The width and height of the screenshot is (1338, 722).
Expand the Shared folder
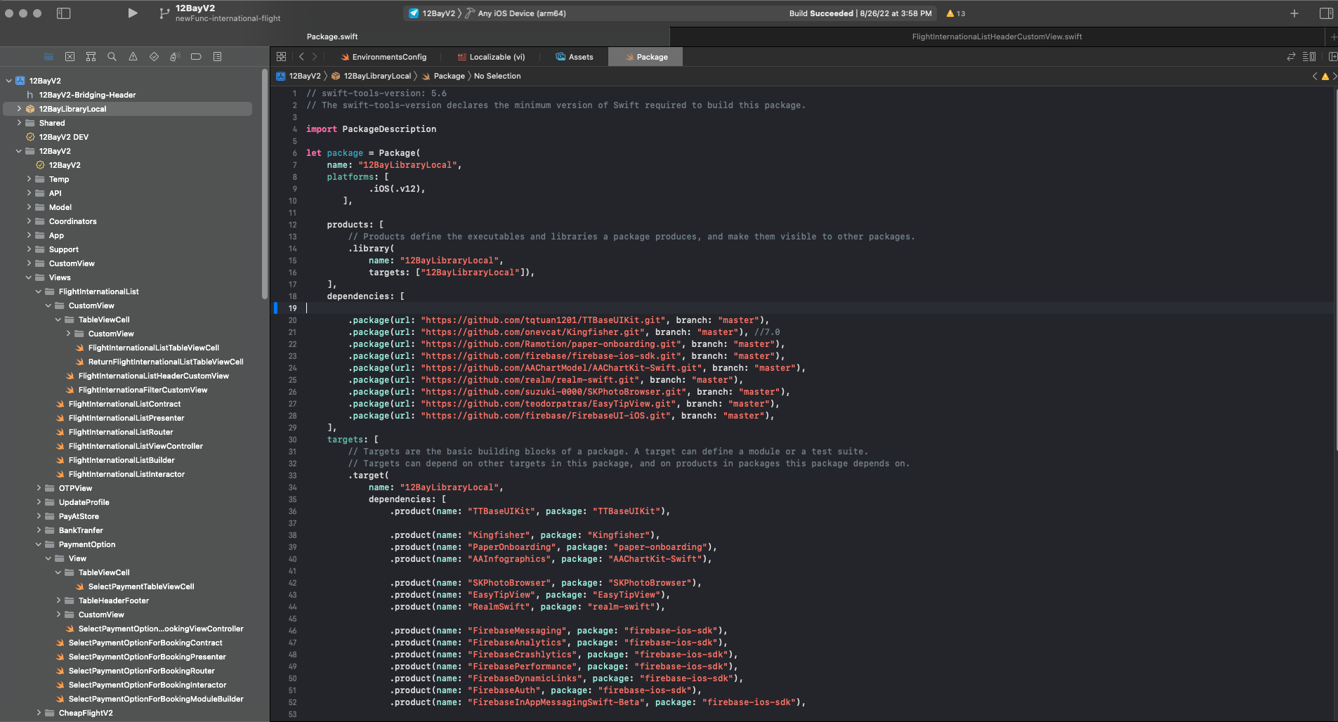pos(19,123)
